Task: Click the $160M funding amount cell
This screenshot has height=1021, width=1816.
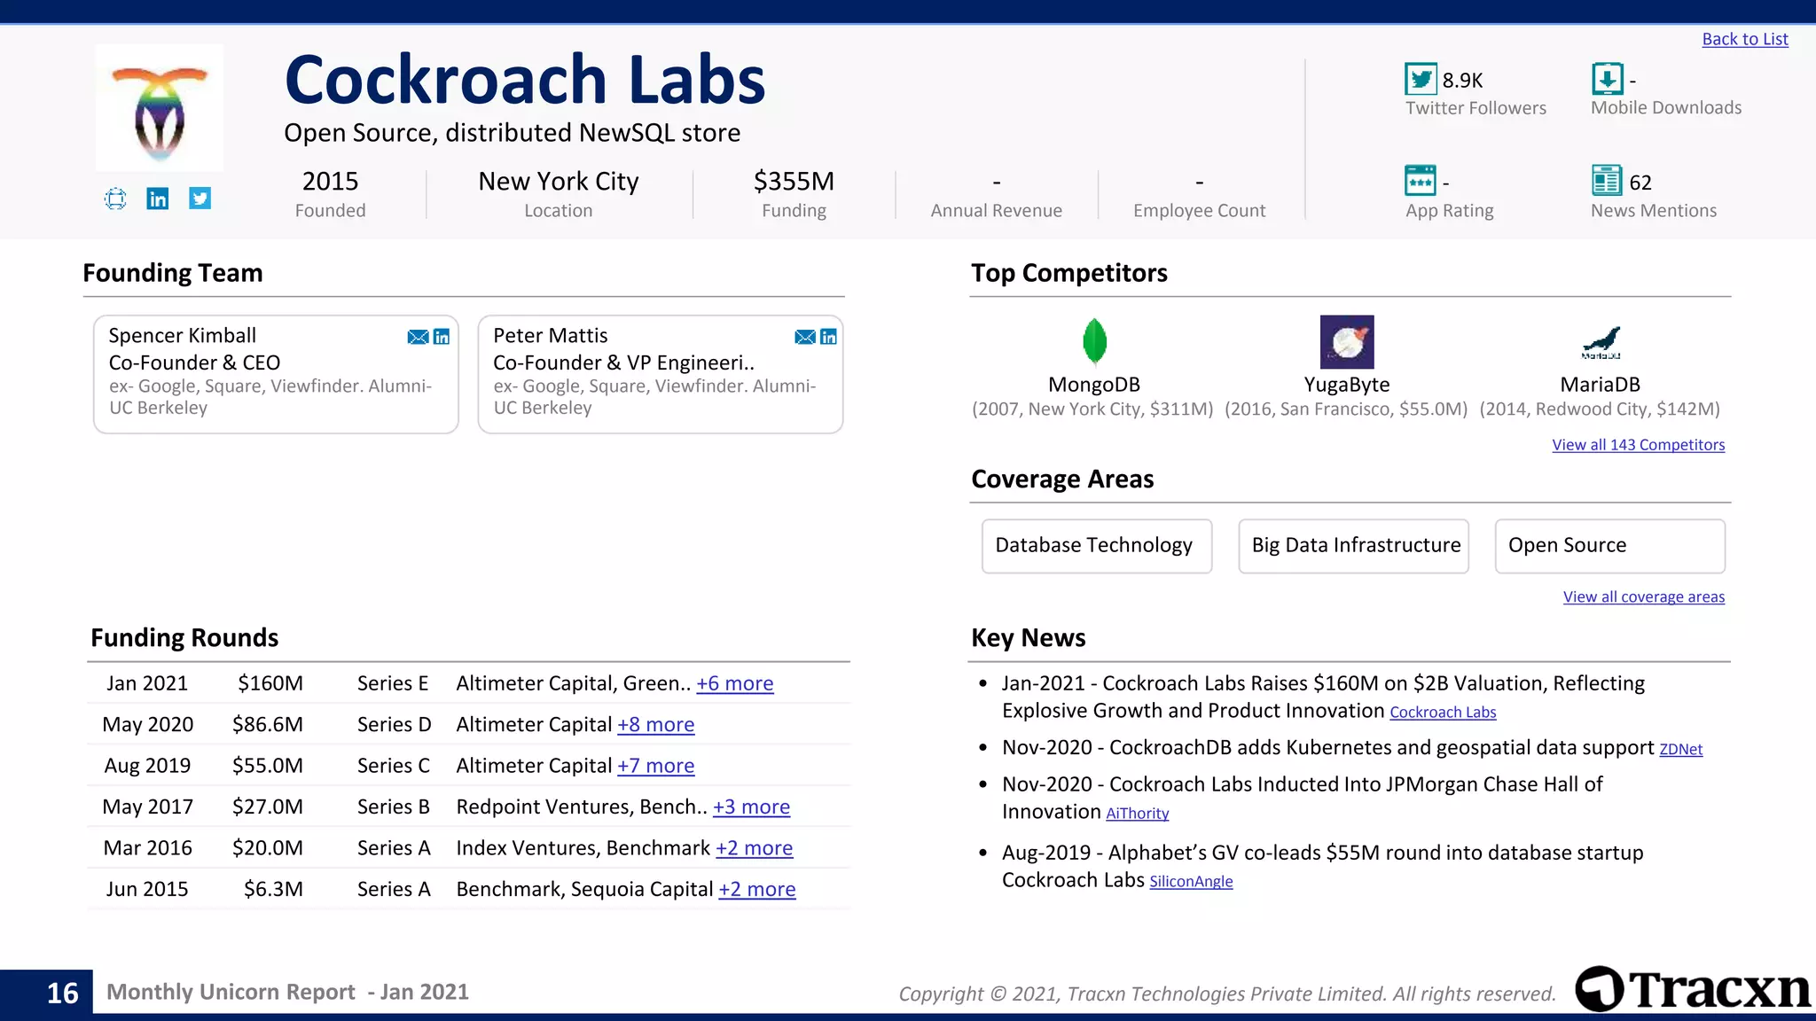Action: [x=270, y=683]
